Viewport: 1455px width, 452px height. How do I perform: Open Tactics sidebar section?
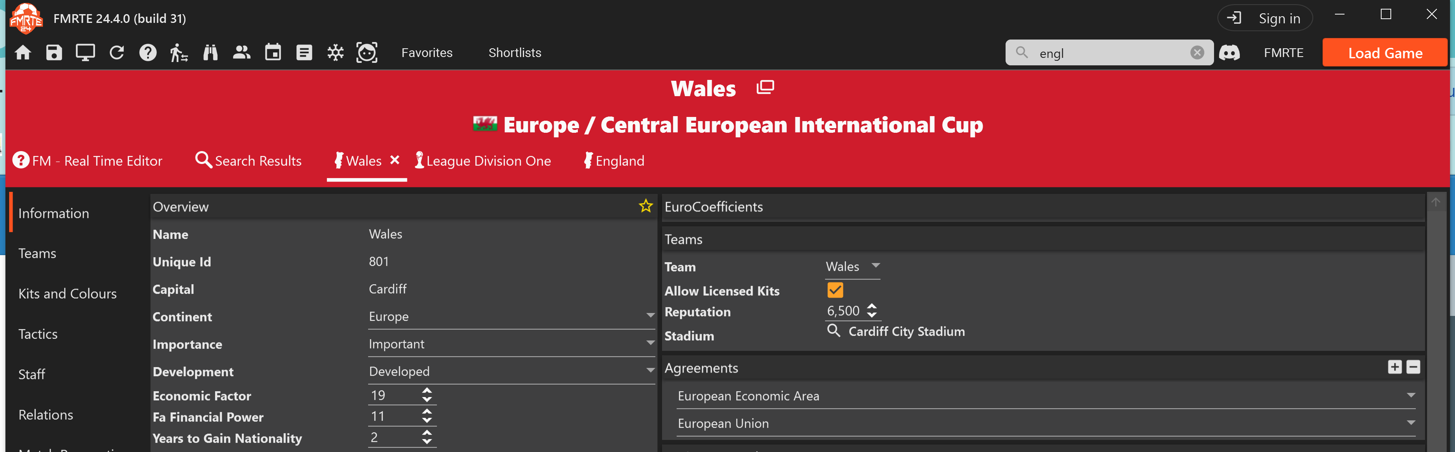pos(38,334)
